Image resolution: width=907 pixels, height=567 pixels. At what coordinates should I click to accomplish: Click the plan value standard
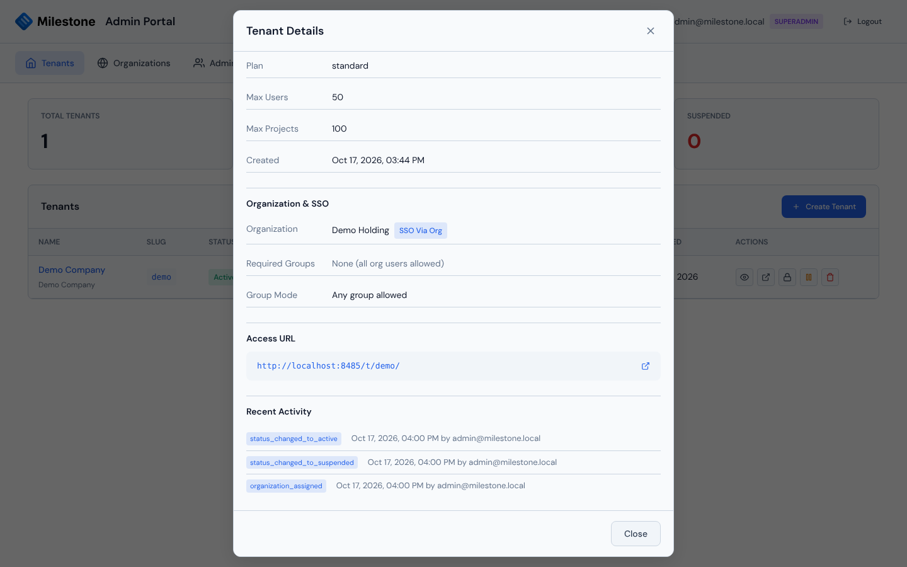350,66
